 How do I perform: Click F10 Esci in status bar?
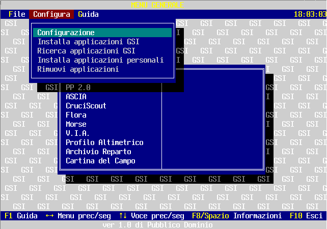point(306,216)
